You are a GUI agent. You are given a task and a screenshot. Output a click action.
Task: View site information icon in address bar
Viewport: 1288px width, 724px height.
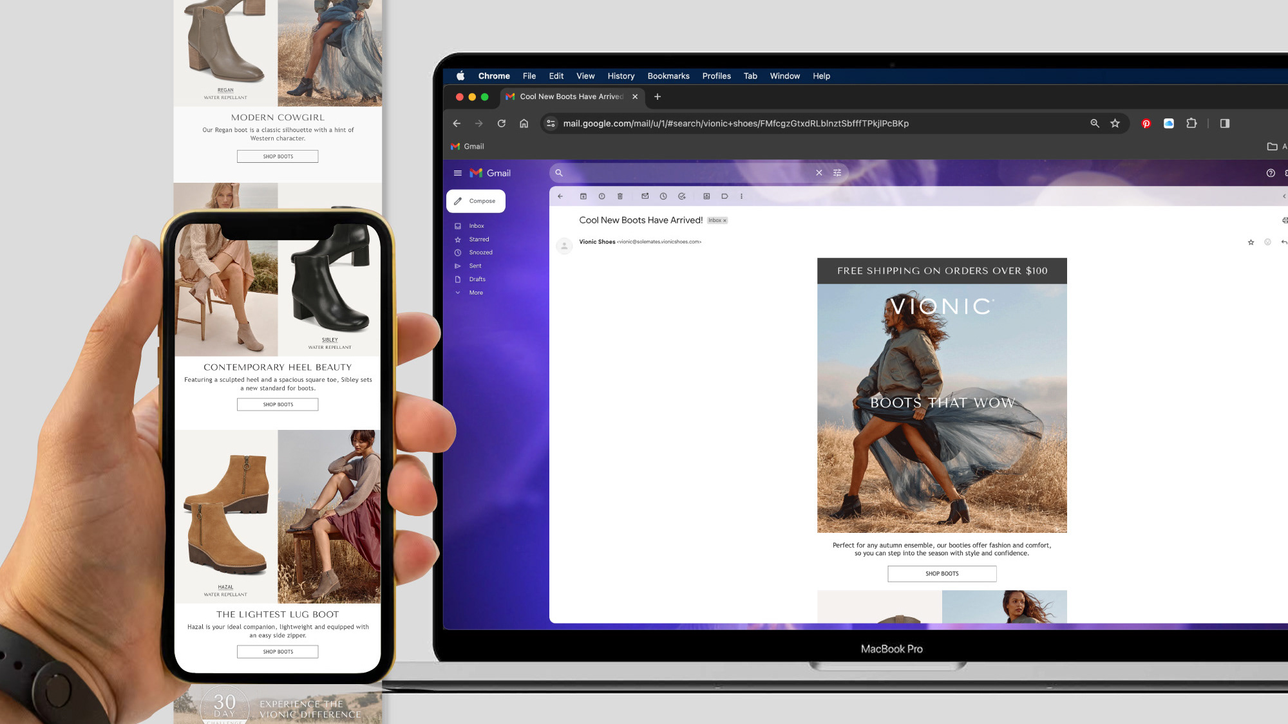551,124
